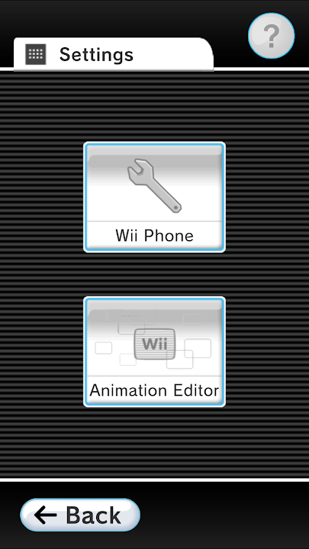Screen dimensions: 309x549
Task: Click the grid icon beside Settings
Action: point(35,54)
